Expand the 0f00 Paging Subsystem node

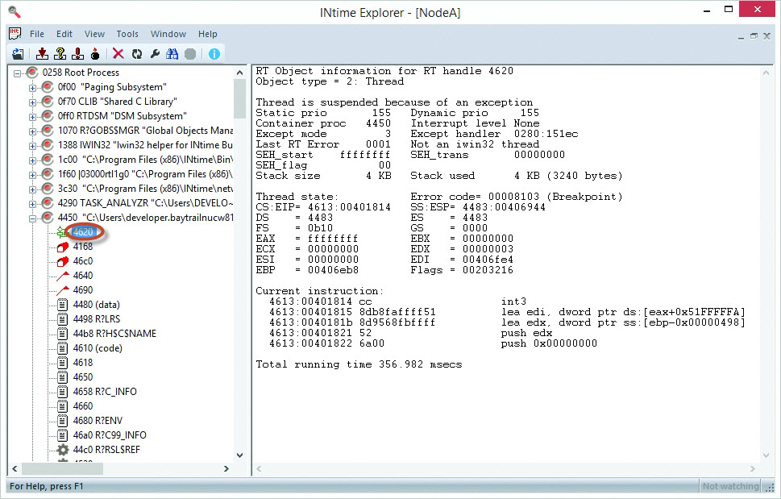32,88
